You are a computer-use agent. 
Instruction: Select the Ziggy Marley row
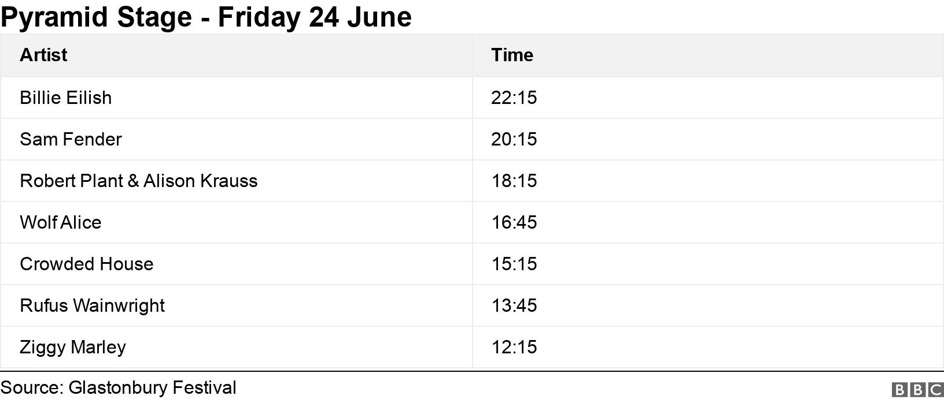(472, 347)
